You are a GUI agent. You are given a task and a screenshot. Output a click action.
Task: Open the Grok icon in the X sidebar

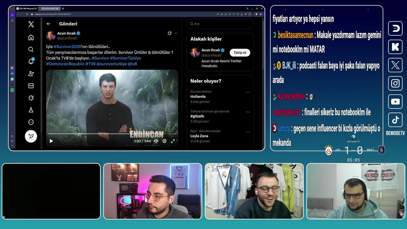(x=31, y=98)
